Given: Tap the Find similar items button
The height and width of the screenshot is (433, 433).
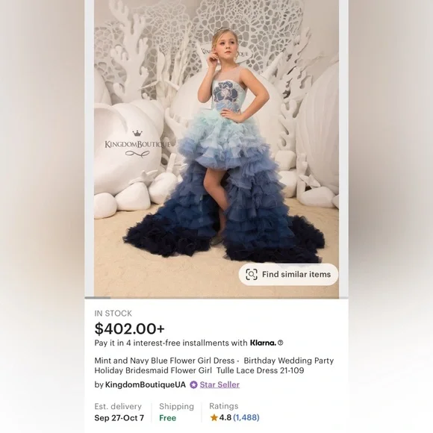Looking at the screenshot, I should pos(288,275).
